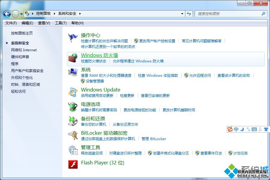Click the red Flash Player icon
270x180 pixels.
click(x=73, y=164)
